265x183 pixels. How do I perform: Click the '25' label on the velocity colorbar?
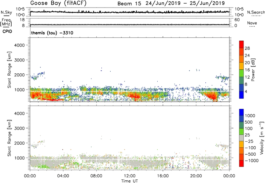tap(247, 135)
